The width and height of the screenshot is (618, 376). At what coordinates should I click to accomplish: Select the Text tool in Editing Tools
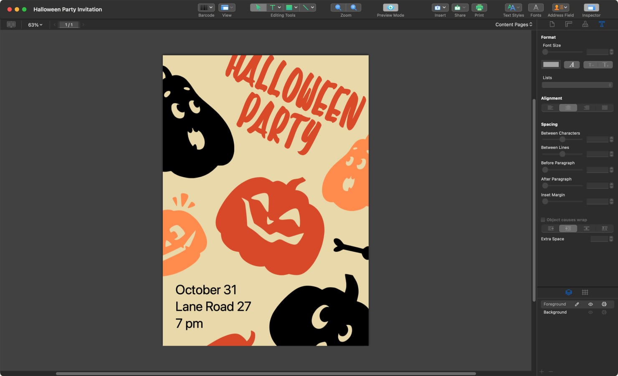point(274,7)
